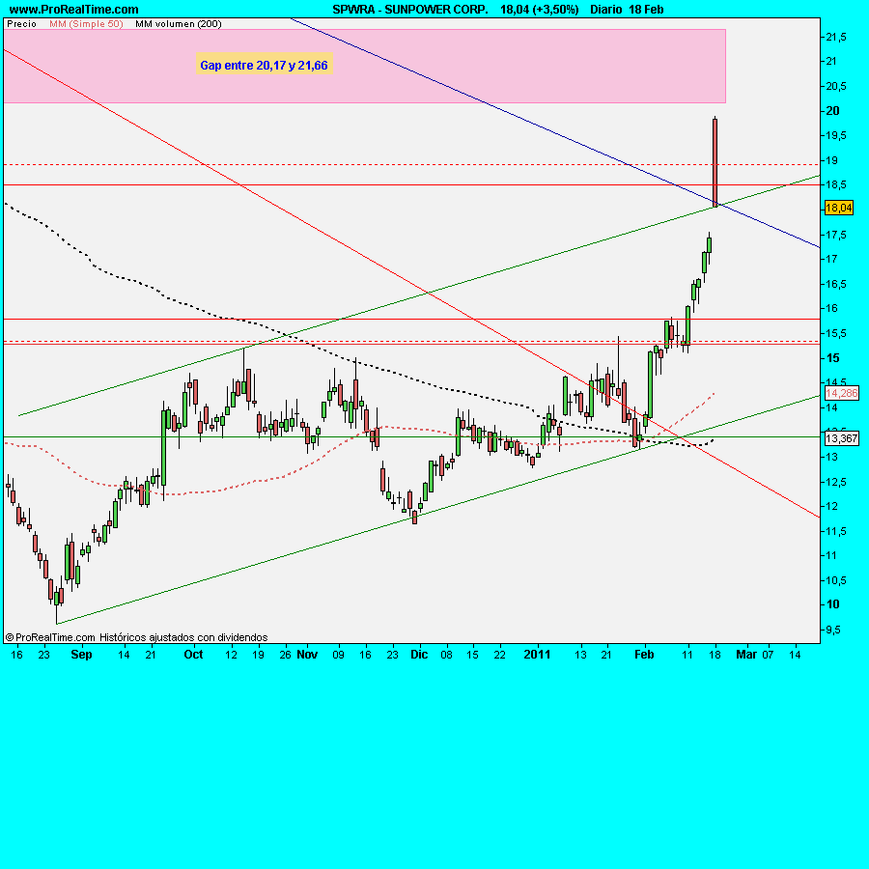869x869 pixels.
Task: Click the 2011 year label on time axis
Action: [537, 655]
